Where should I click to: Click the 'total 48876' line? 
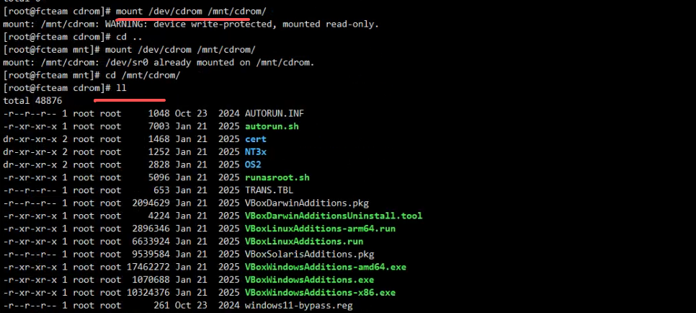point(32,101)
